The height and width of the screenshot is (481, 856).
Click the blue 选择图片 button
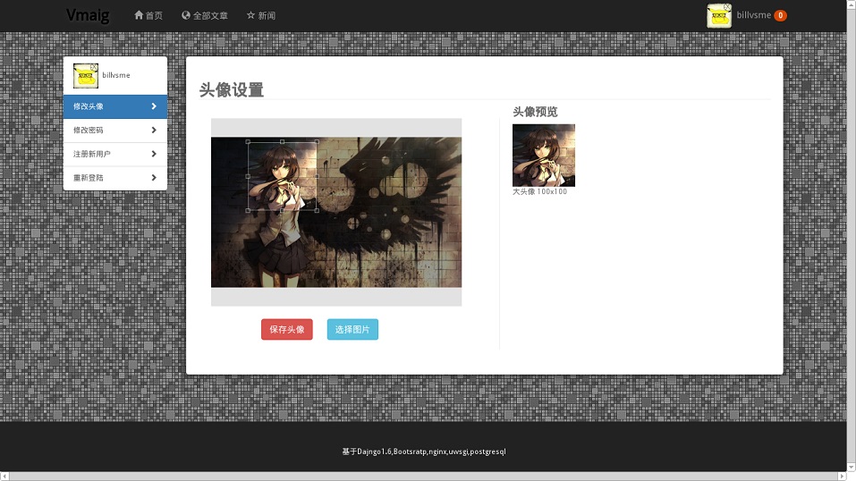click(352, 329)
